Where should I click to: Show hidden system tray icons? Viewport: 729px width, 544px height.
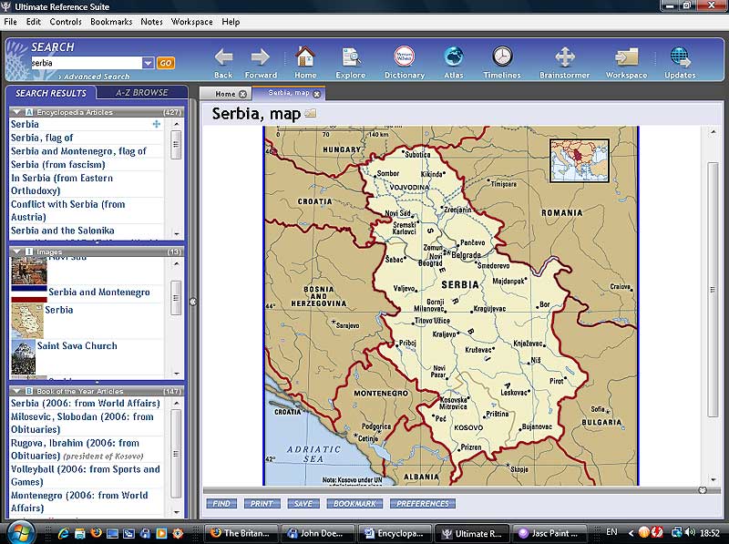point(631,533)
